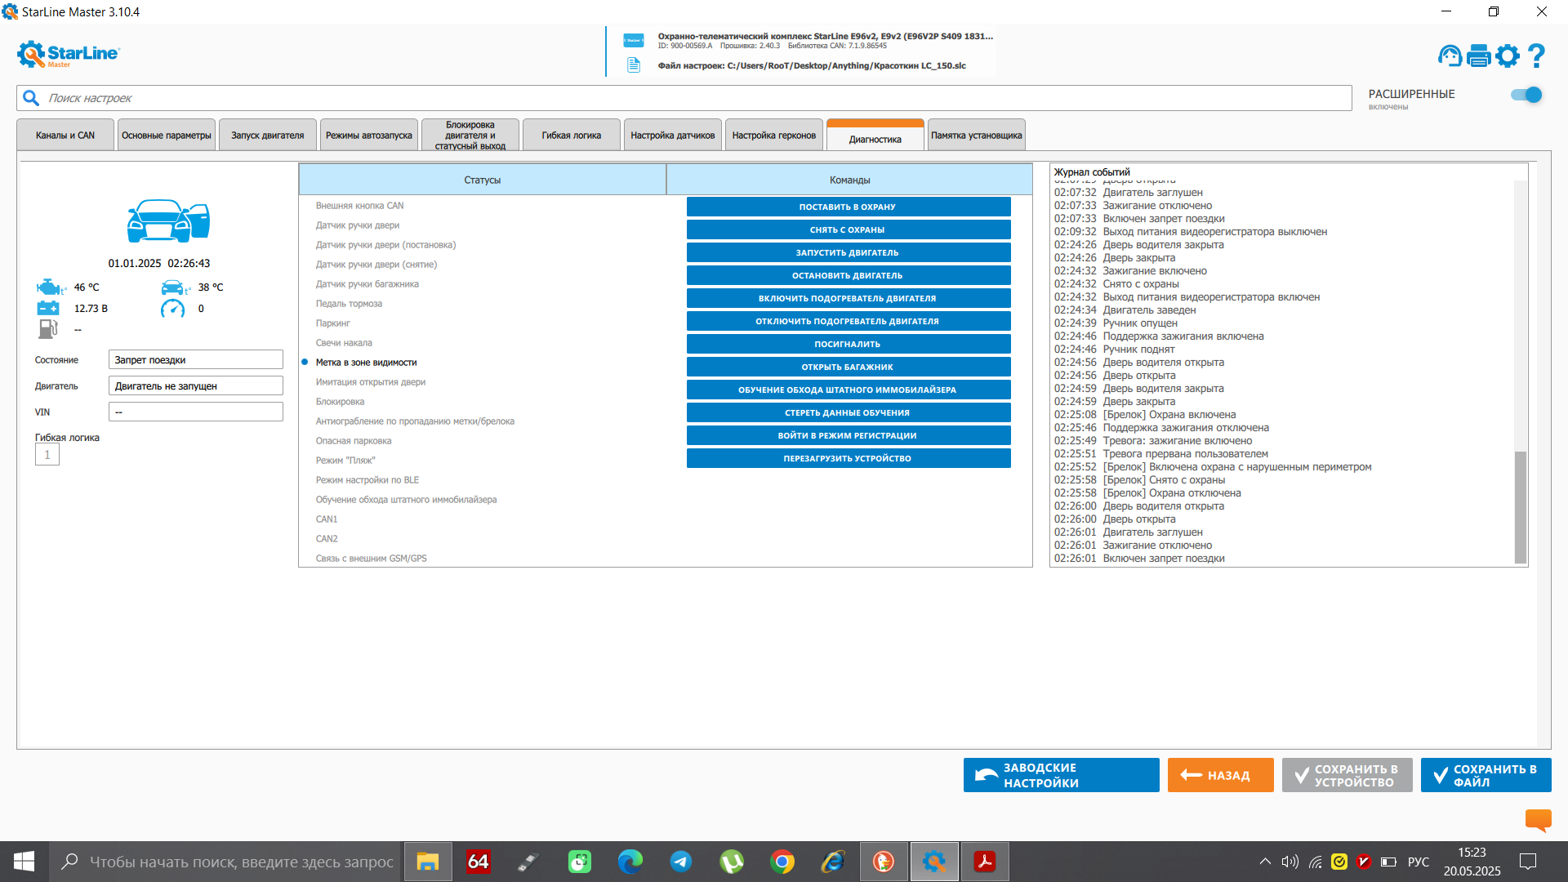
Task: Open Windows Start menu
Action: click(24, 862)
